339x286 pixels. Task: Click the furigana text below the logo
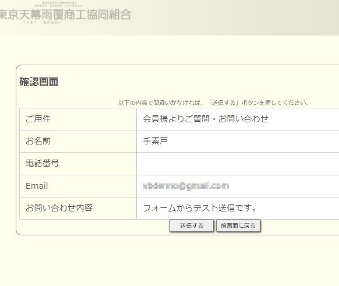[42, 23]
